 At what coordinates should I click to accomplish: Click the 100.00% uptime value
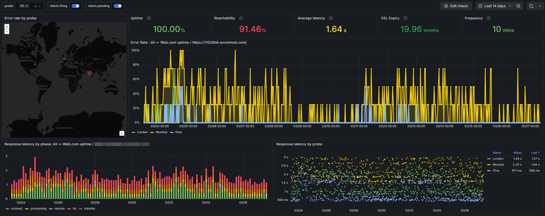(169, 29)
